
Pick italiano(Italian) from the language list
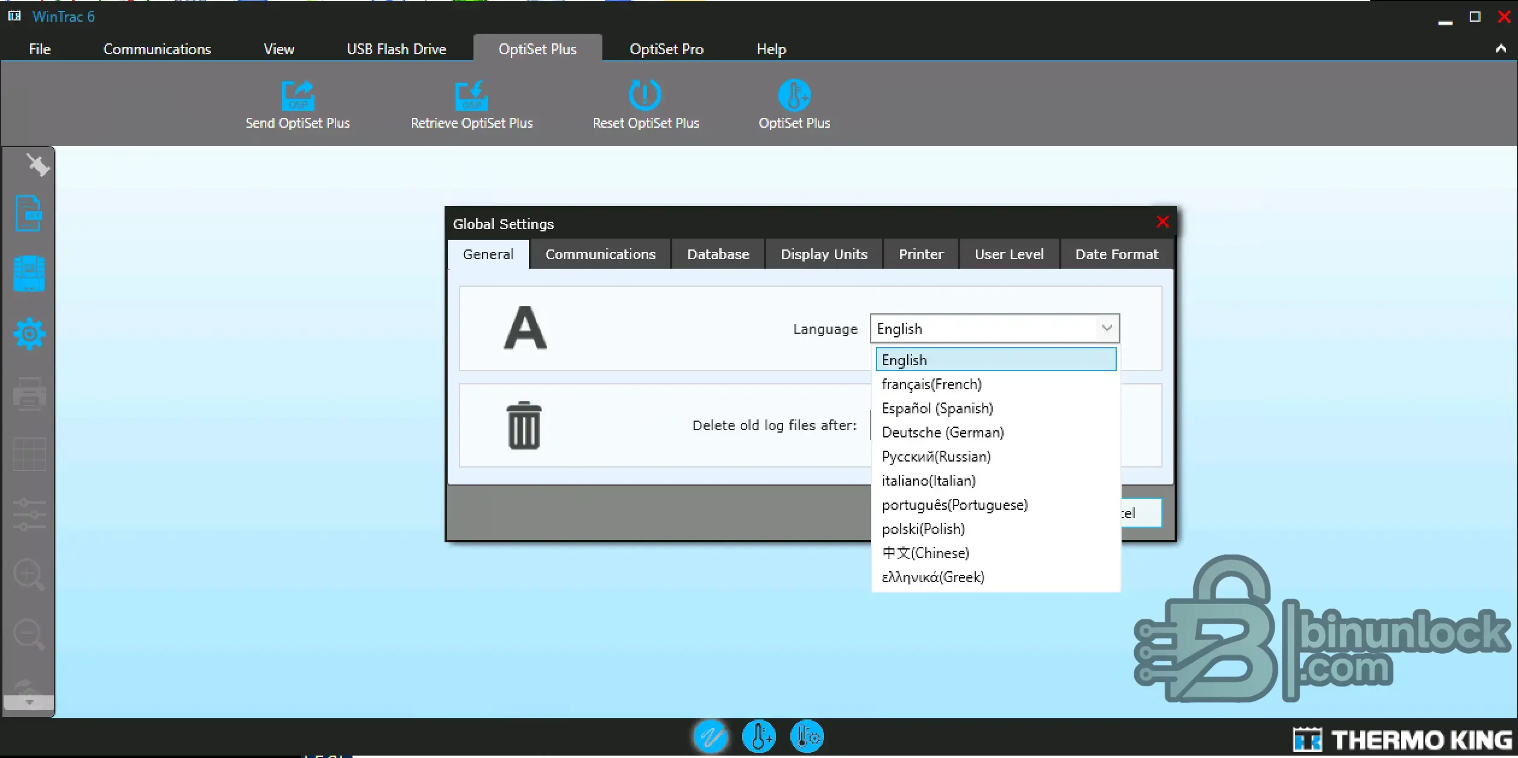click(x=996, y=480)
